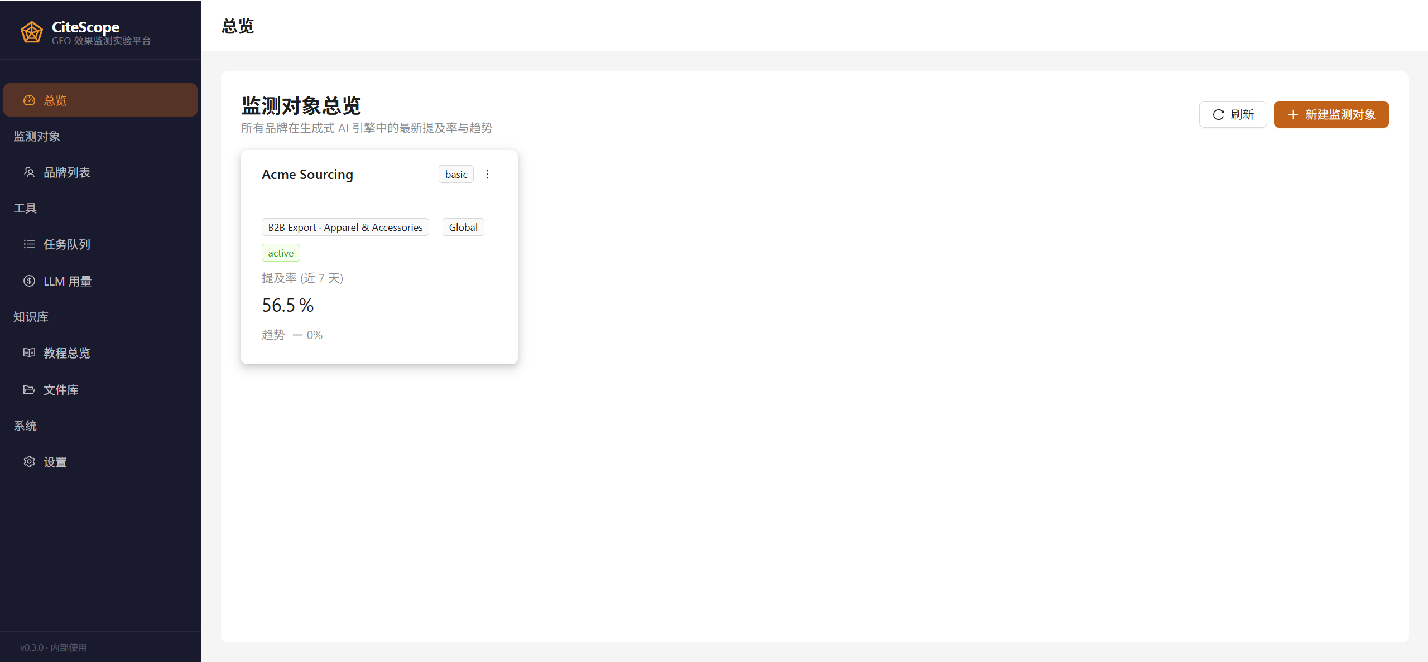Click the 监测对象 sidebar group label
The image size is (1428, 662).
point(37,137)
